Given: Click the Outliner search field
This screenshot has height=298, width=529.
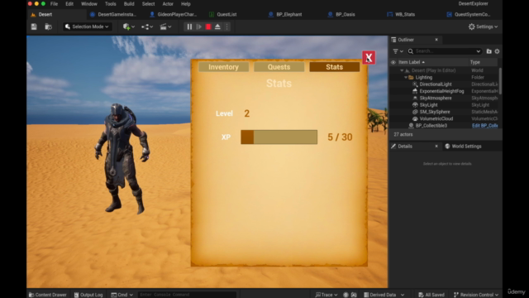Looking at the screenshot, I should coord(445,51).
